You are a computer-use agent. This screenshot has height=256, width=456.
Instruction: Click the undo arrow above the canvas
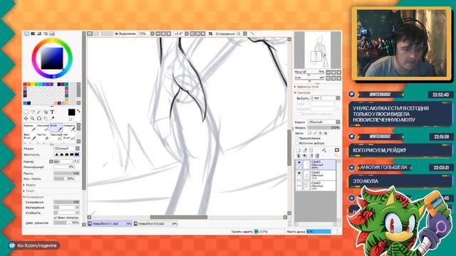pos(90,34)
